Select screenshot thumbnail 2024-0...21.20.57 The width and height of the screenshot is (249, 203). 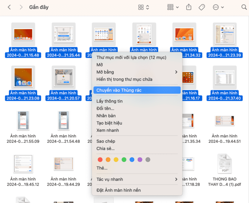click(63, 77)
